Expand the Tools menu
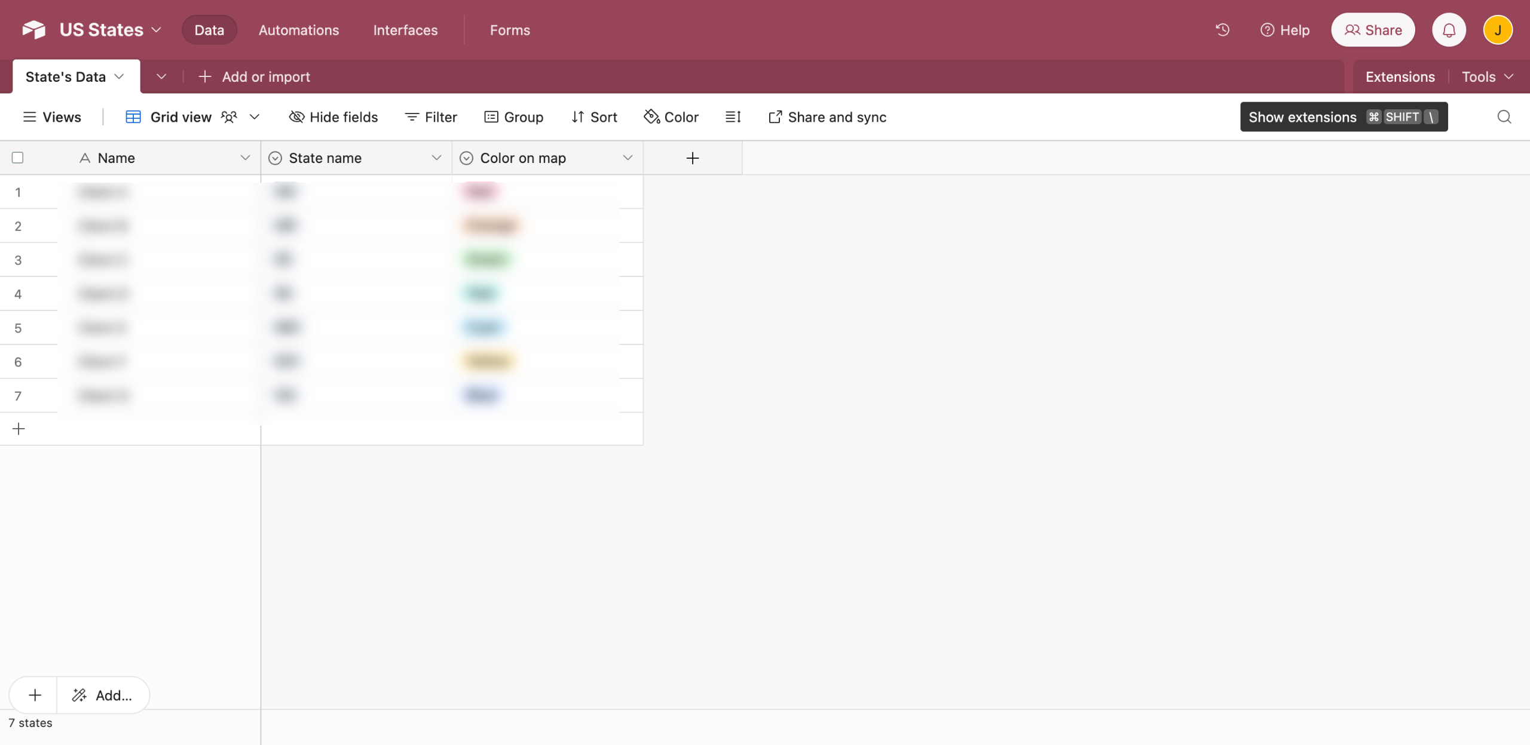This screenshot has height=745, width=1530. point(1487,76)
